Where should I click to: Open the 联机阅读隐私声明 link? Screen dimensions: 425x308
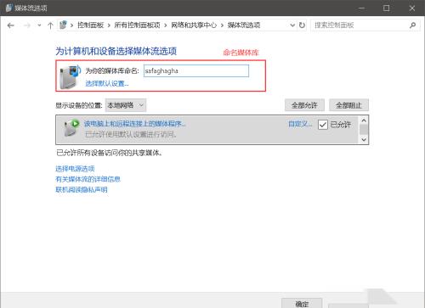click(x=82, y=189)
